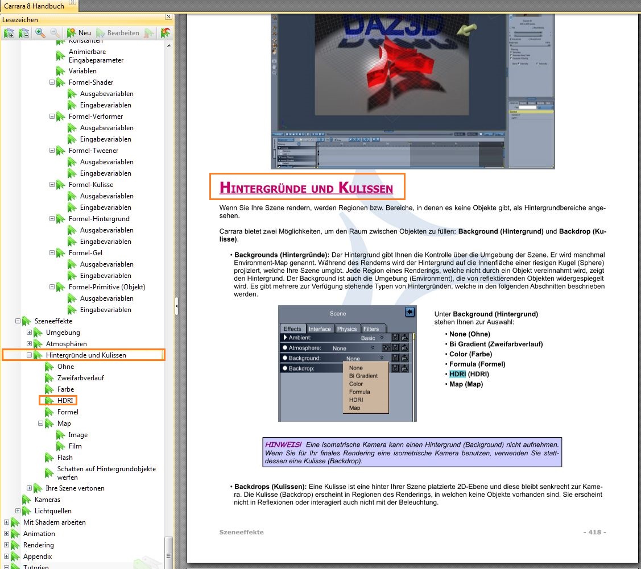Screen dimensions: 641x569
Task: Click the bookmark icon beside Variablen
Action: coord(60,71)
